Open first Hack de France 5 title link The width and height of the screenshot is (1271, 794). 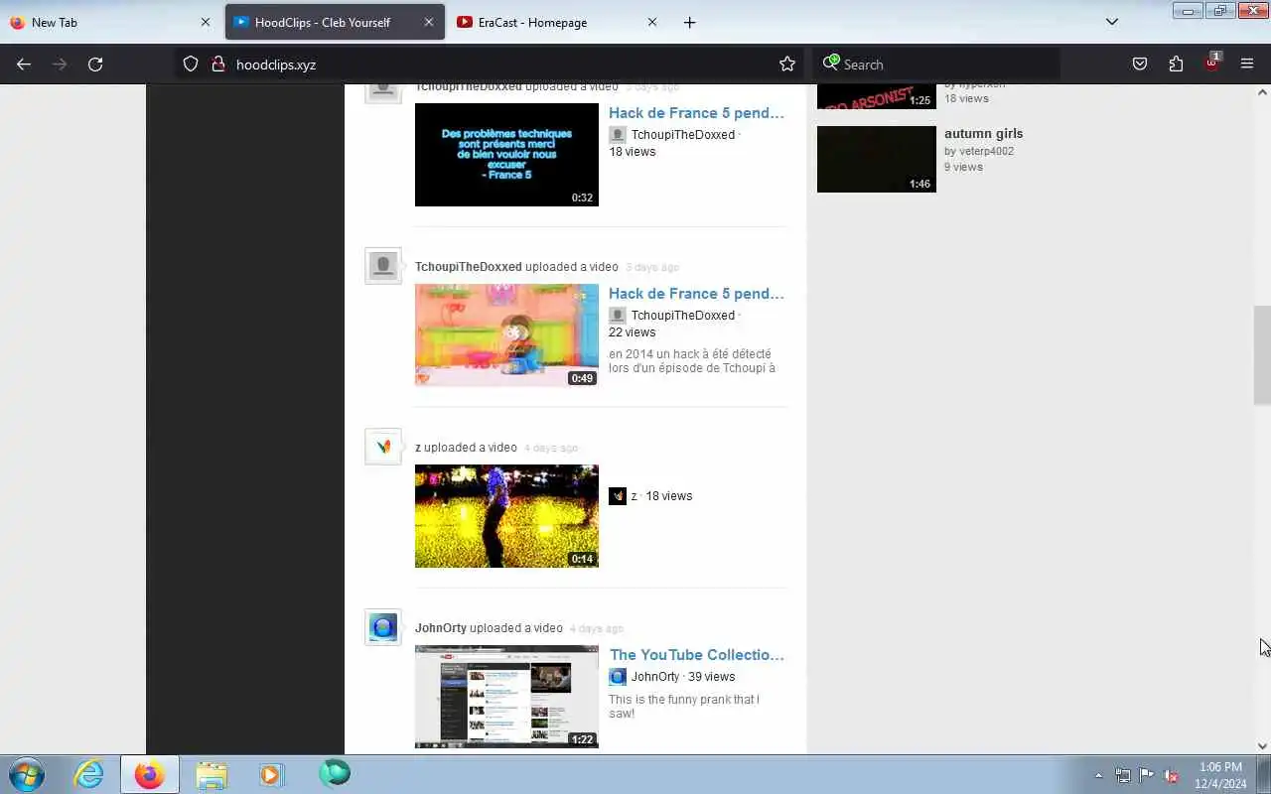(696, 113)
